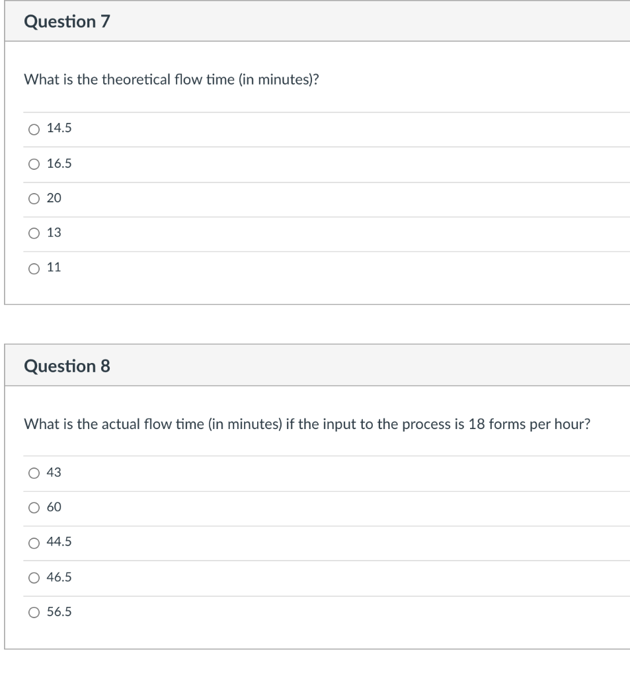630x677 pixels.
Task: Click the actual flow time question text
Action: tap(307, 424)
